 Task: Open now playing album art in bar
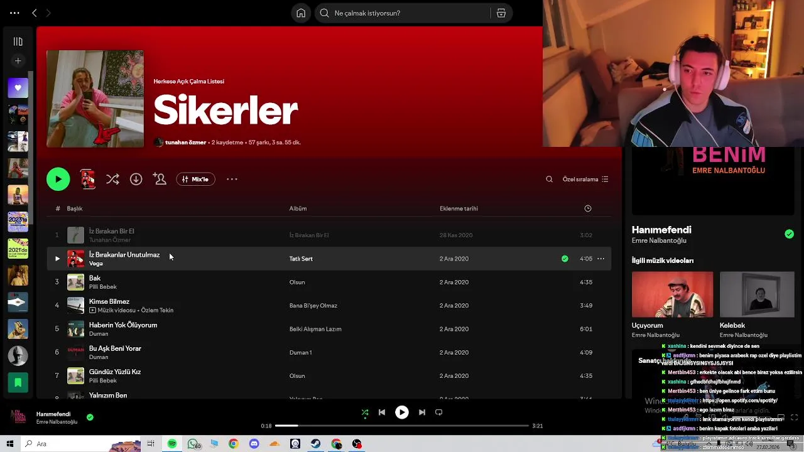(18, 417)
